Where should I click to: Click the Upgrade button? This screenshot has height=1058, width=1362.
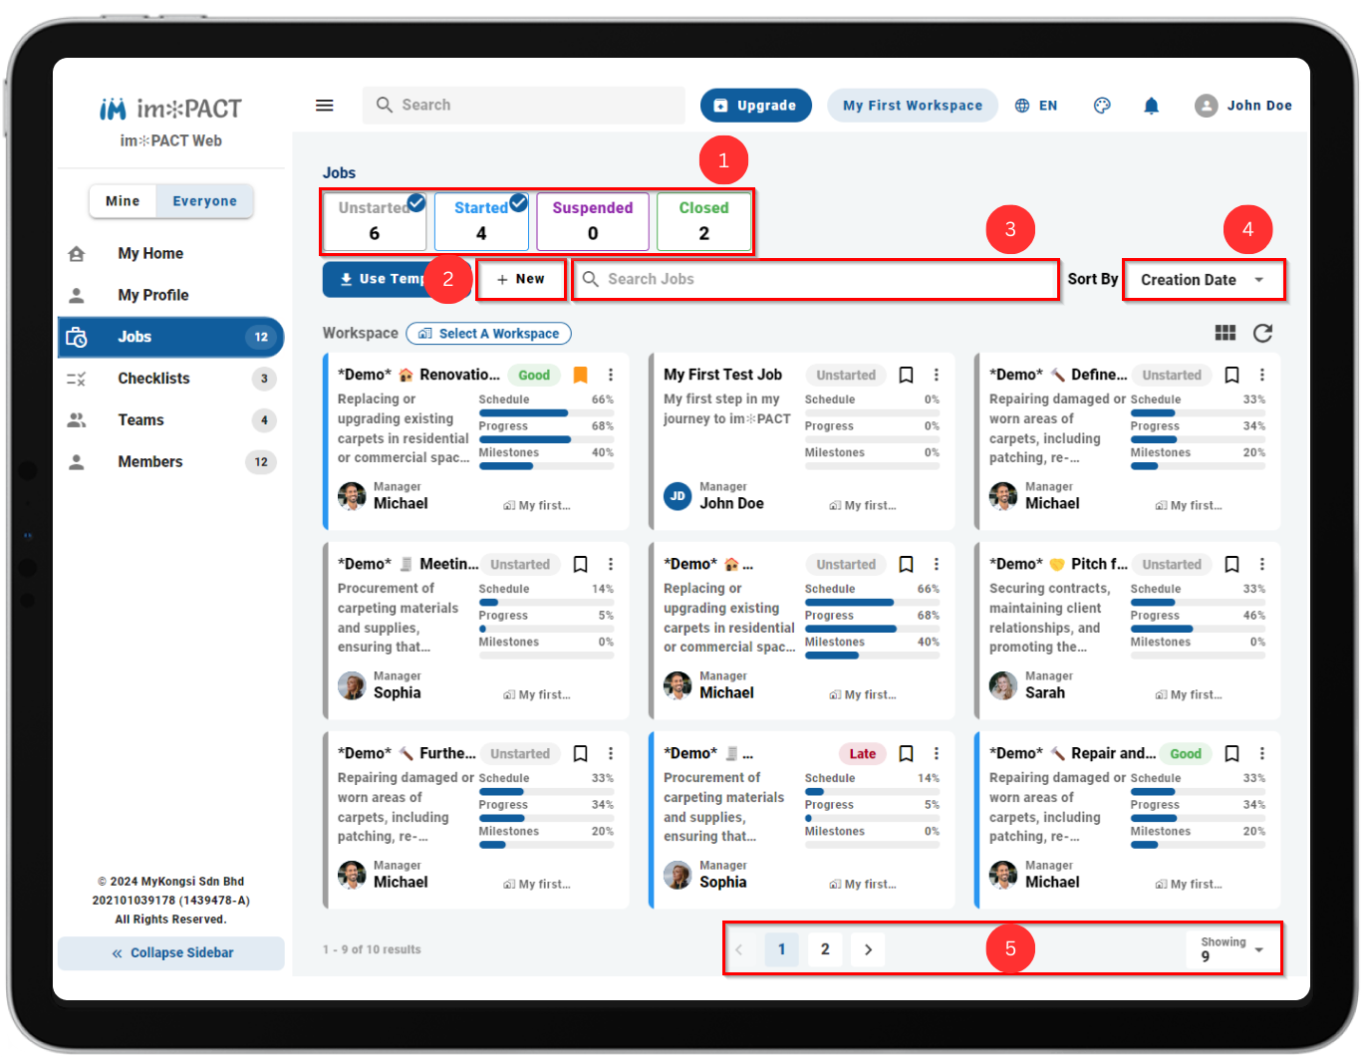point(756,106)
